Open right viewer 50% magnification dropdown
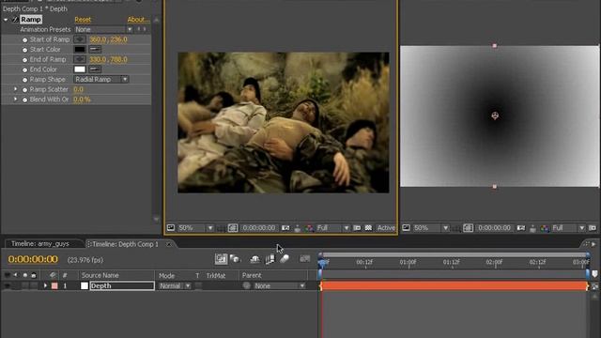 431,228
